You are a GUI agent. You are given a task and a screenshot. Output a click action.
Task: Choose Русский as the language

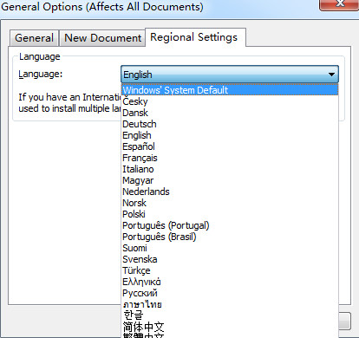pos(230,293)
